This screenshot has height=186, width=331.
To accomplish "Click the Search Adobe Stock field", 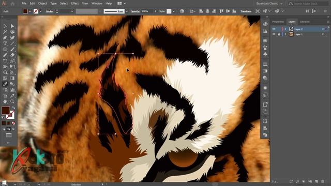I will (x=308, y=4).
